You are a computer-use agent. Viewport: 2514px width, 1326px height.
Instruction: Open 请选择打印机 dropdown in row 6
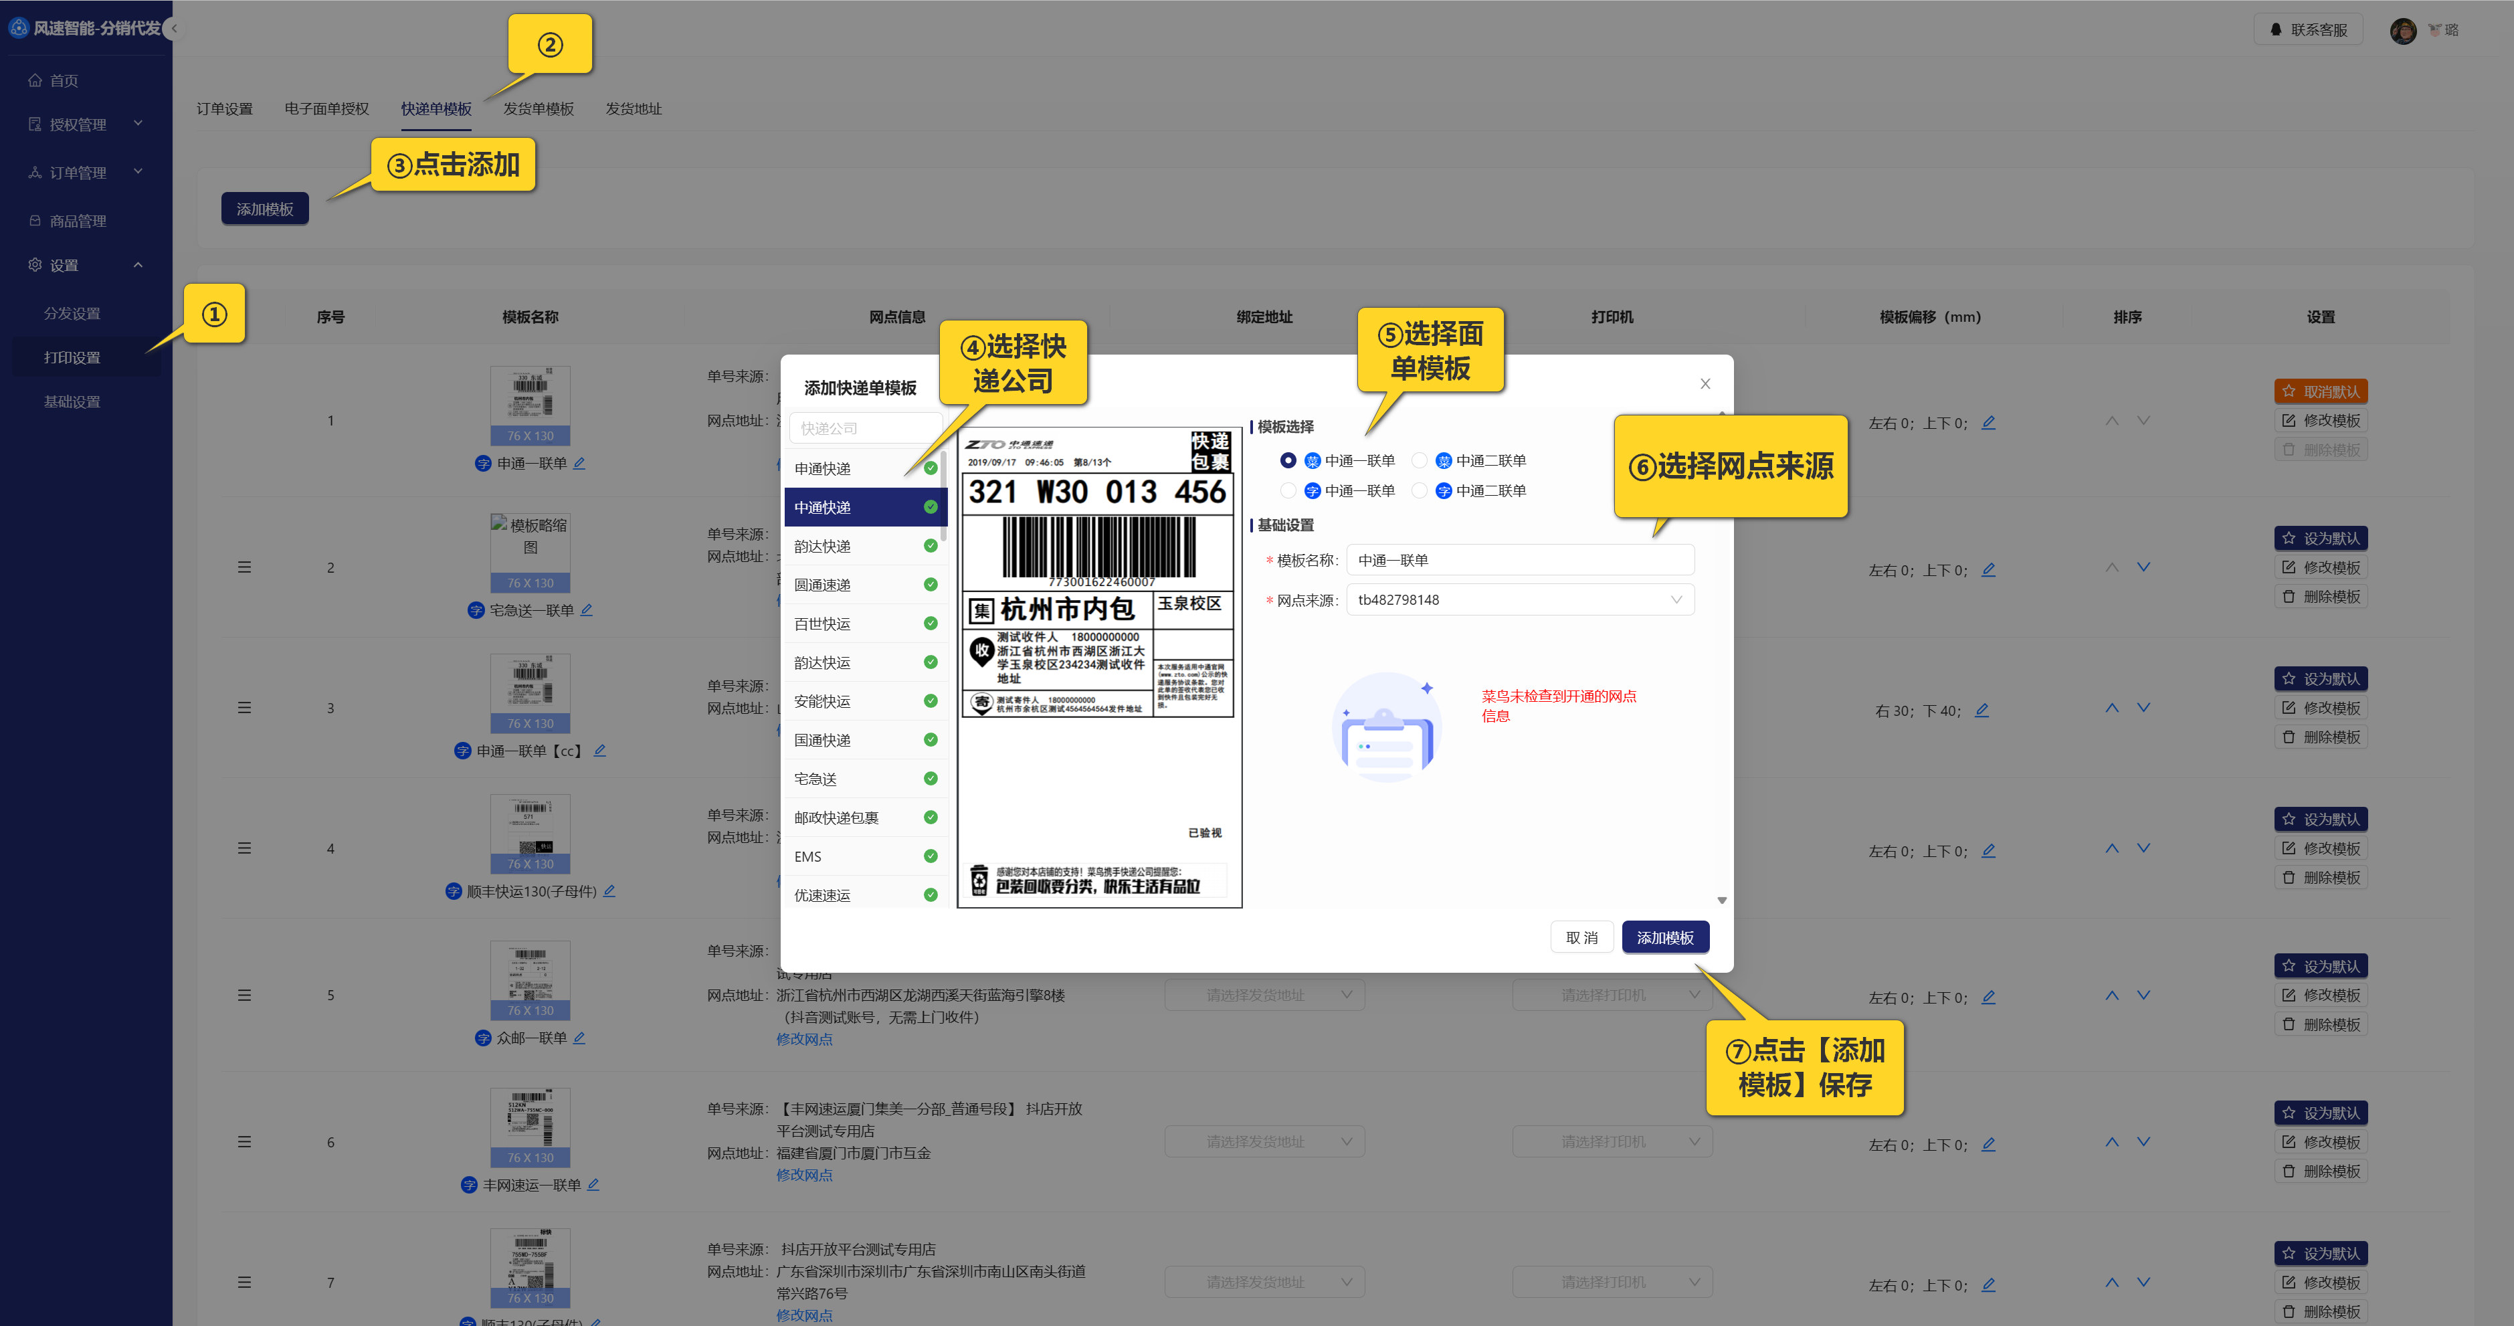(x=1612, y=1141)
